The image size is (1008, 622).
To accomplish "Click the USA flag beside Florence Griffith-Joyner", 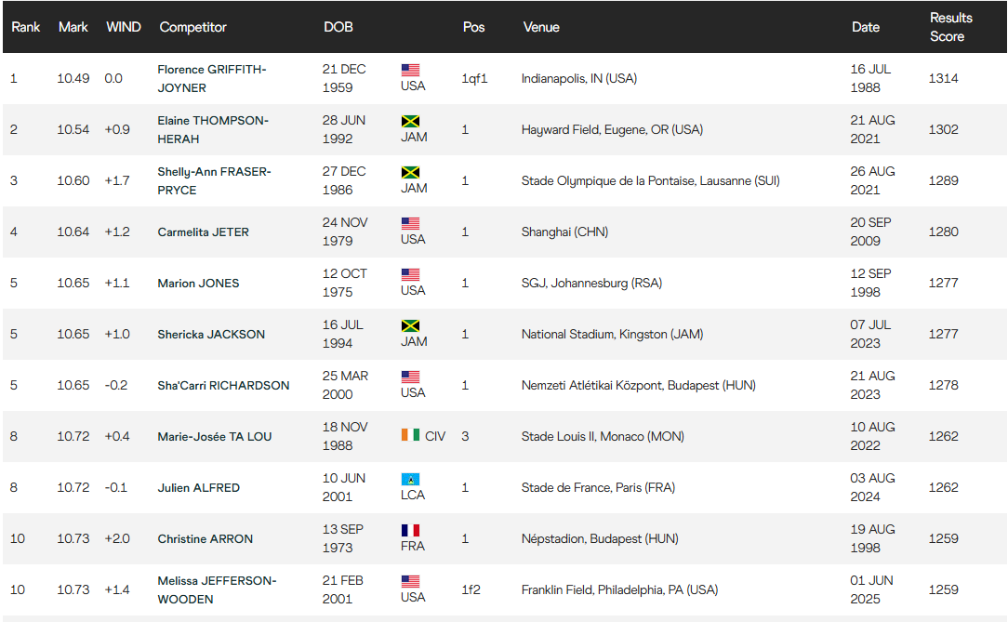I will pos(410,70).
